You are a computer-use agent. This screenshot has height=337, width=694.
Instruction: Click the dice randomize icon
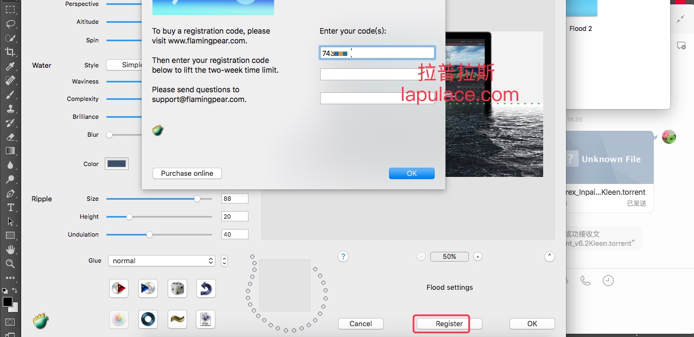tap(177, 288)
